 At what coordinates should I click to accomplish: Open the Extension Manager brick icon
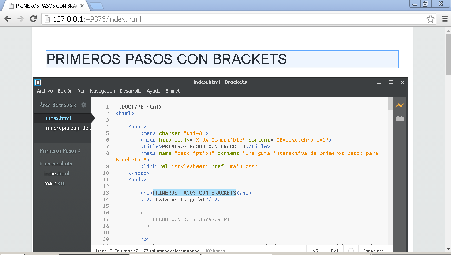[400, 118]
